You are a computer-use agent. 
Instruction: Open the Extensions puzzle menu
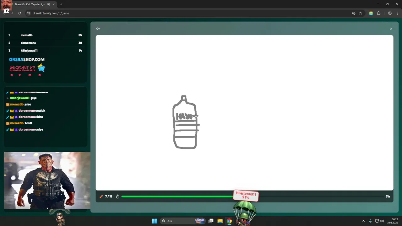(x=378, y=13)
